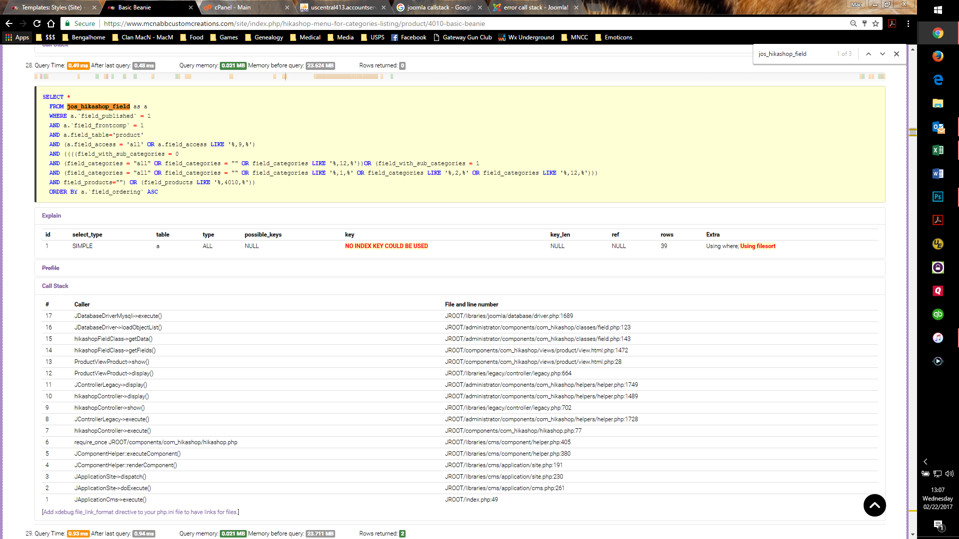
Task: Go to previous find result arrow
Action: (x=869, y=54)
